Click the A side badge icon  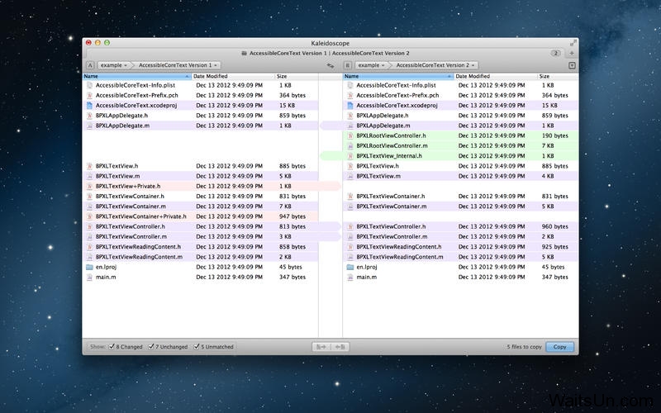click(89, 64)
